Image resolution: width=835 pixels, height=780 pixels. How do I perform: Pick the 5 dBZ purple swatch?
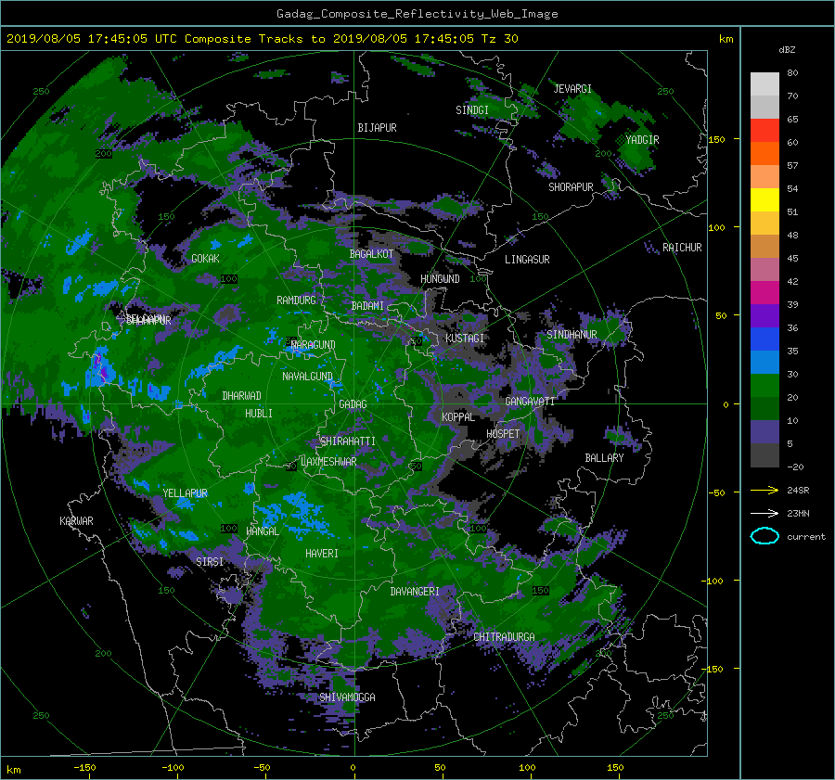pyautogui.click(x=764, y=432)
